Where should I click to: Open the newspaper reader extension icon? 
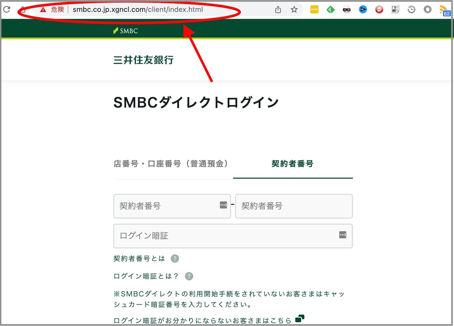pyautogui.click(x=395, y=10)
